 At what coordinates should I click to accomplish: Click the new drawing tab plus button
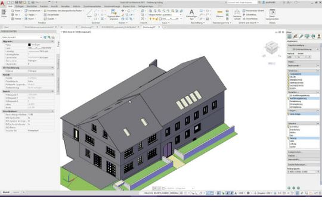pos(165,27)
